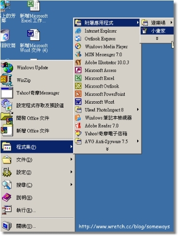Show more items in Programs menu chevron
Screen dimensions: 179x237
[x=107, y=149]
